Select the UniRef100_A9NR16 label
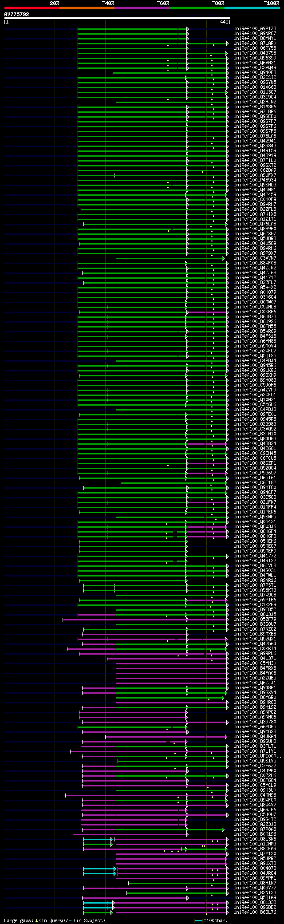This screenshot has height=924, width=284. click(255, 580)
